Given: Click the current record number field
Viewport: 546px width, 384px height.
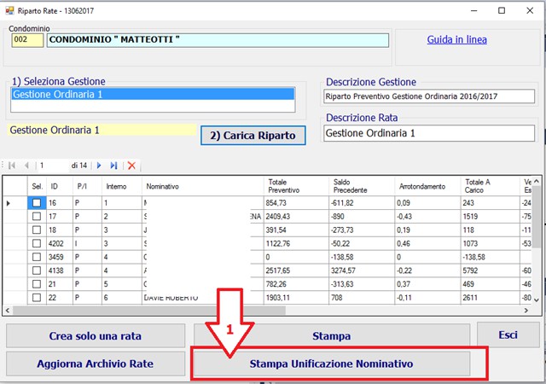Looking at the screenshot, I should point(53,166).
